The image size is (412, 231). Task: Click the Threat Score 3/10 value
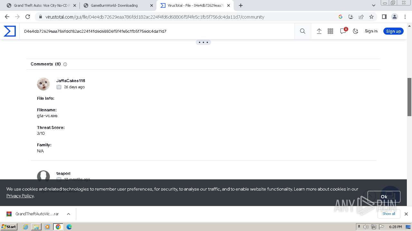(41, 133)
